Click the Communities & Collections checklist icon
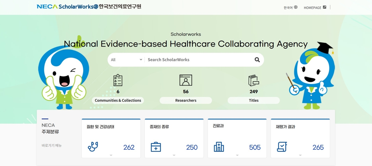 click(118, 80)
